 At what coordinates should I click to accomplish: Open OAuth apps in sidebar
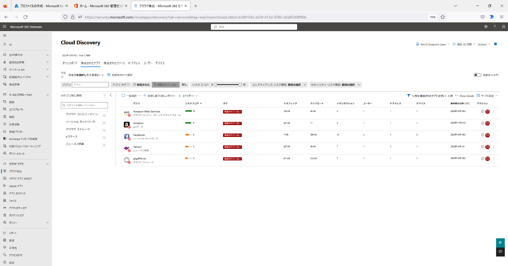click(x=16, y=186)
